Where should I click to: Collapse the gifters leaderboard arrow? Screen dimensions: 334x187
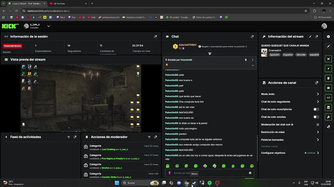tap(210, 54)
